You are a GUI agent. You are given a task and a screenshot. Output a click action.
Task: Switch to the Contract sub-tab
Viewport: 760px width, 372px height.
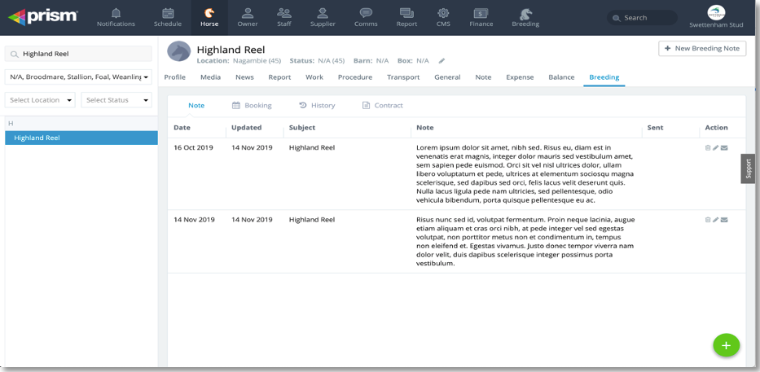(382, 106)
